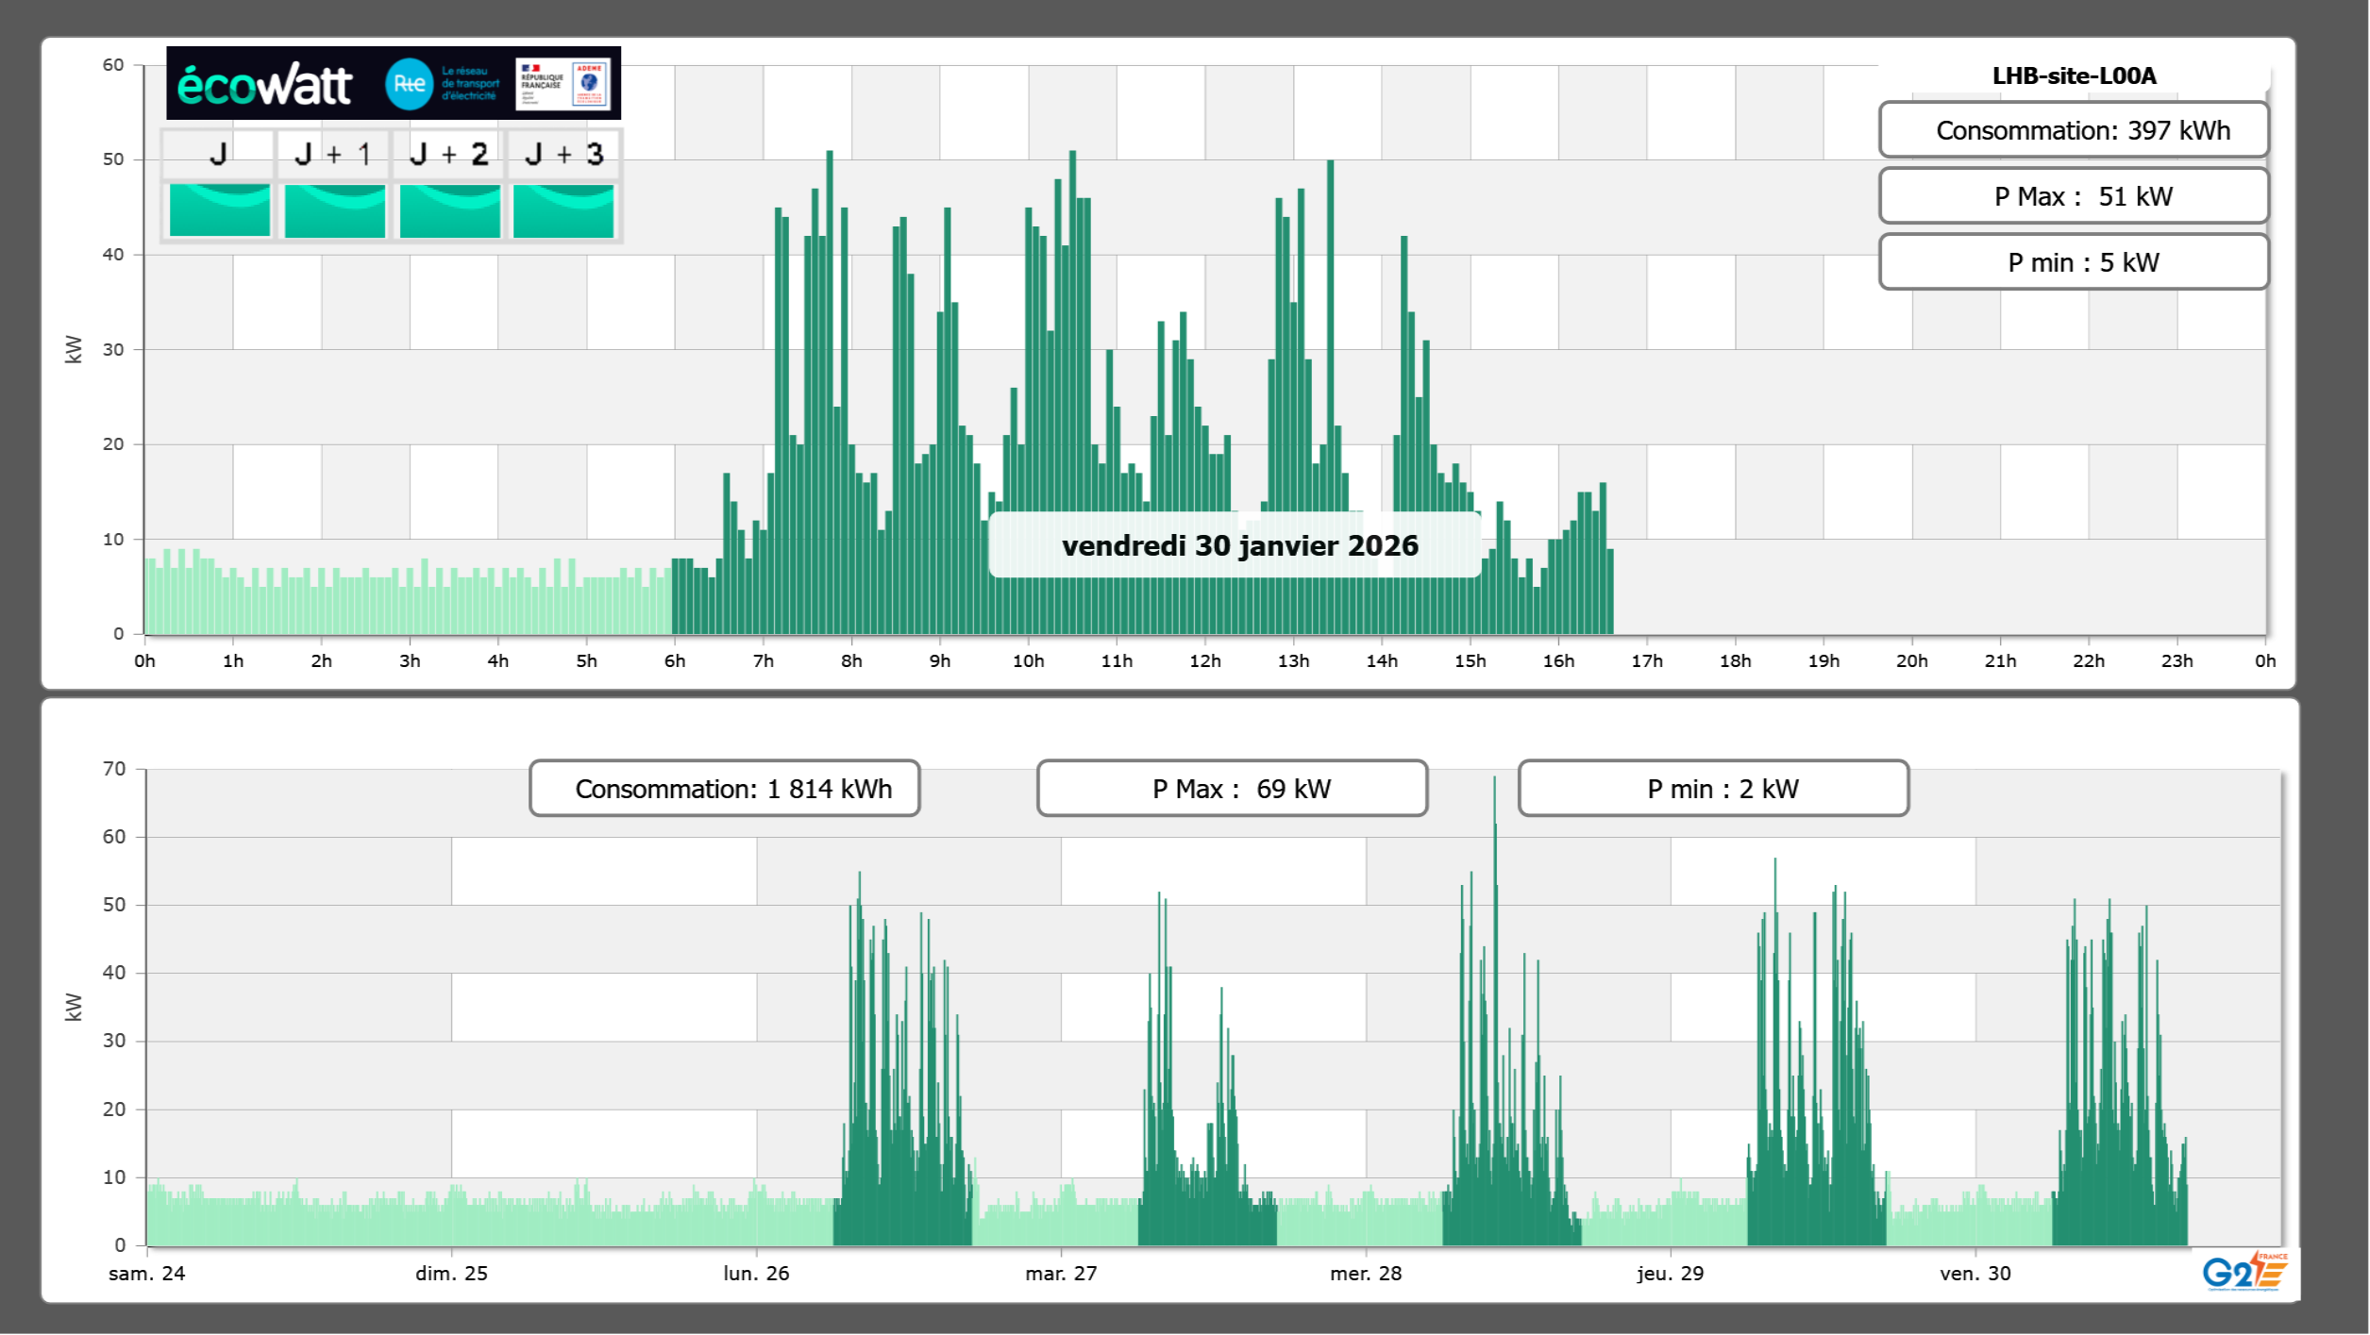Click the P Max : 69 kW box
2370x1335 pixels.
pyautogui.click(x=1232, y=789)
